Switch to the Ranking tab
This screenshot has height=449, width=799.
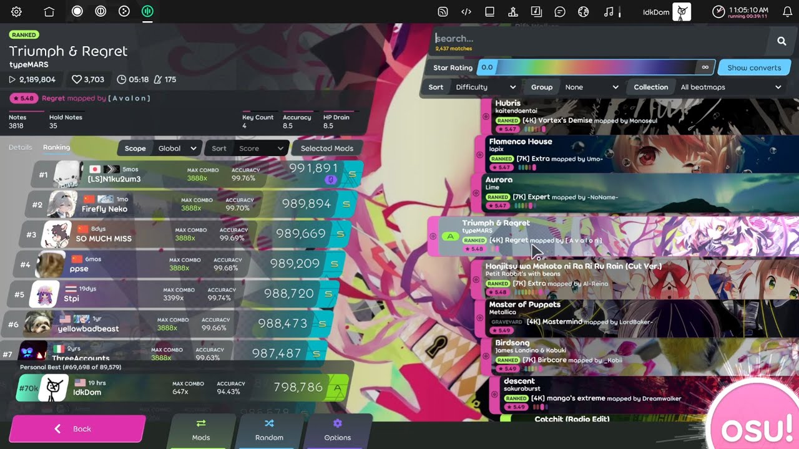[x=56, y=148]
